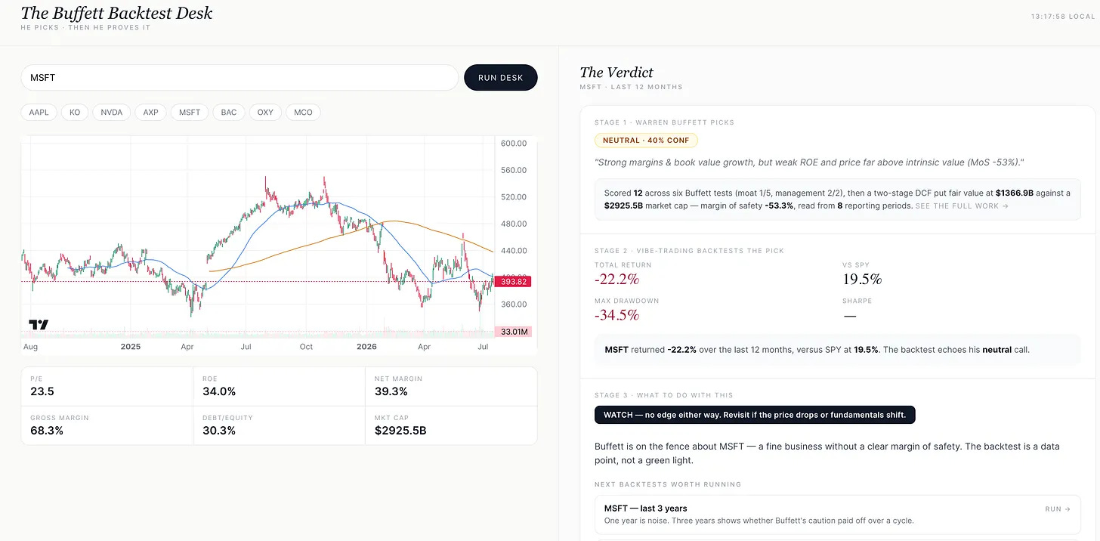
Task: Click the MSFT ticker input field
Action: (239, 78)
